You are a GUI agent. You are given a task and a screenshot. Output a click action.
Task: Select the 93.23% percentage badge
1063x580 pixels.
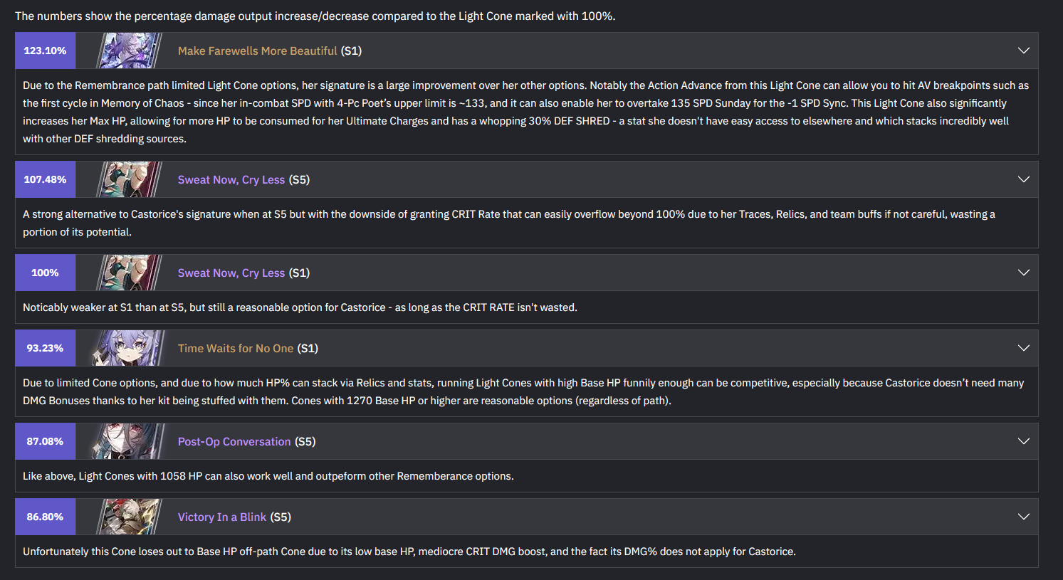(x=45, y=348)
